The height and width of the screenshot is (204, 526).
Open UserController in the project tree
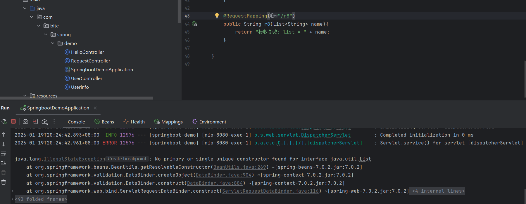pyautogui.click(x=87, y=78)
